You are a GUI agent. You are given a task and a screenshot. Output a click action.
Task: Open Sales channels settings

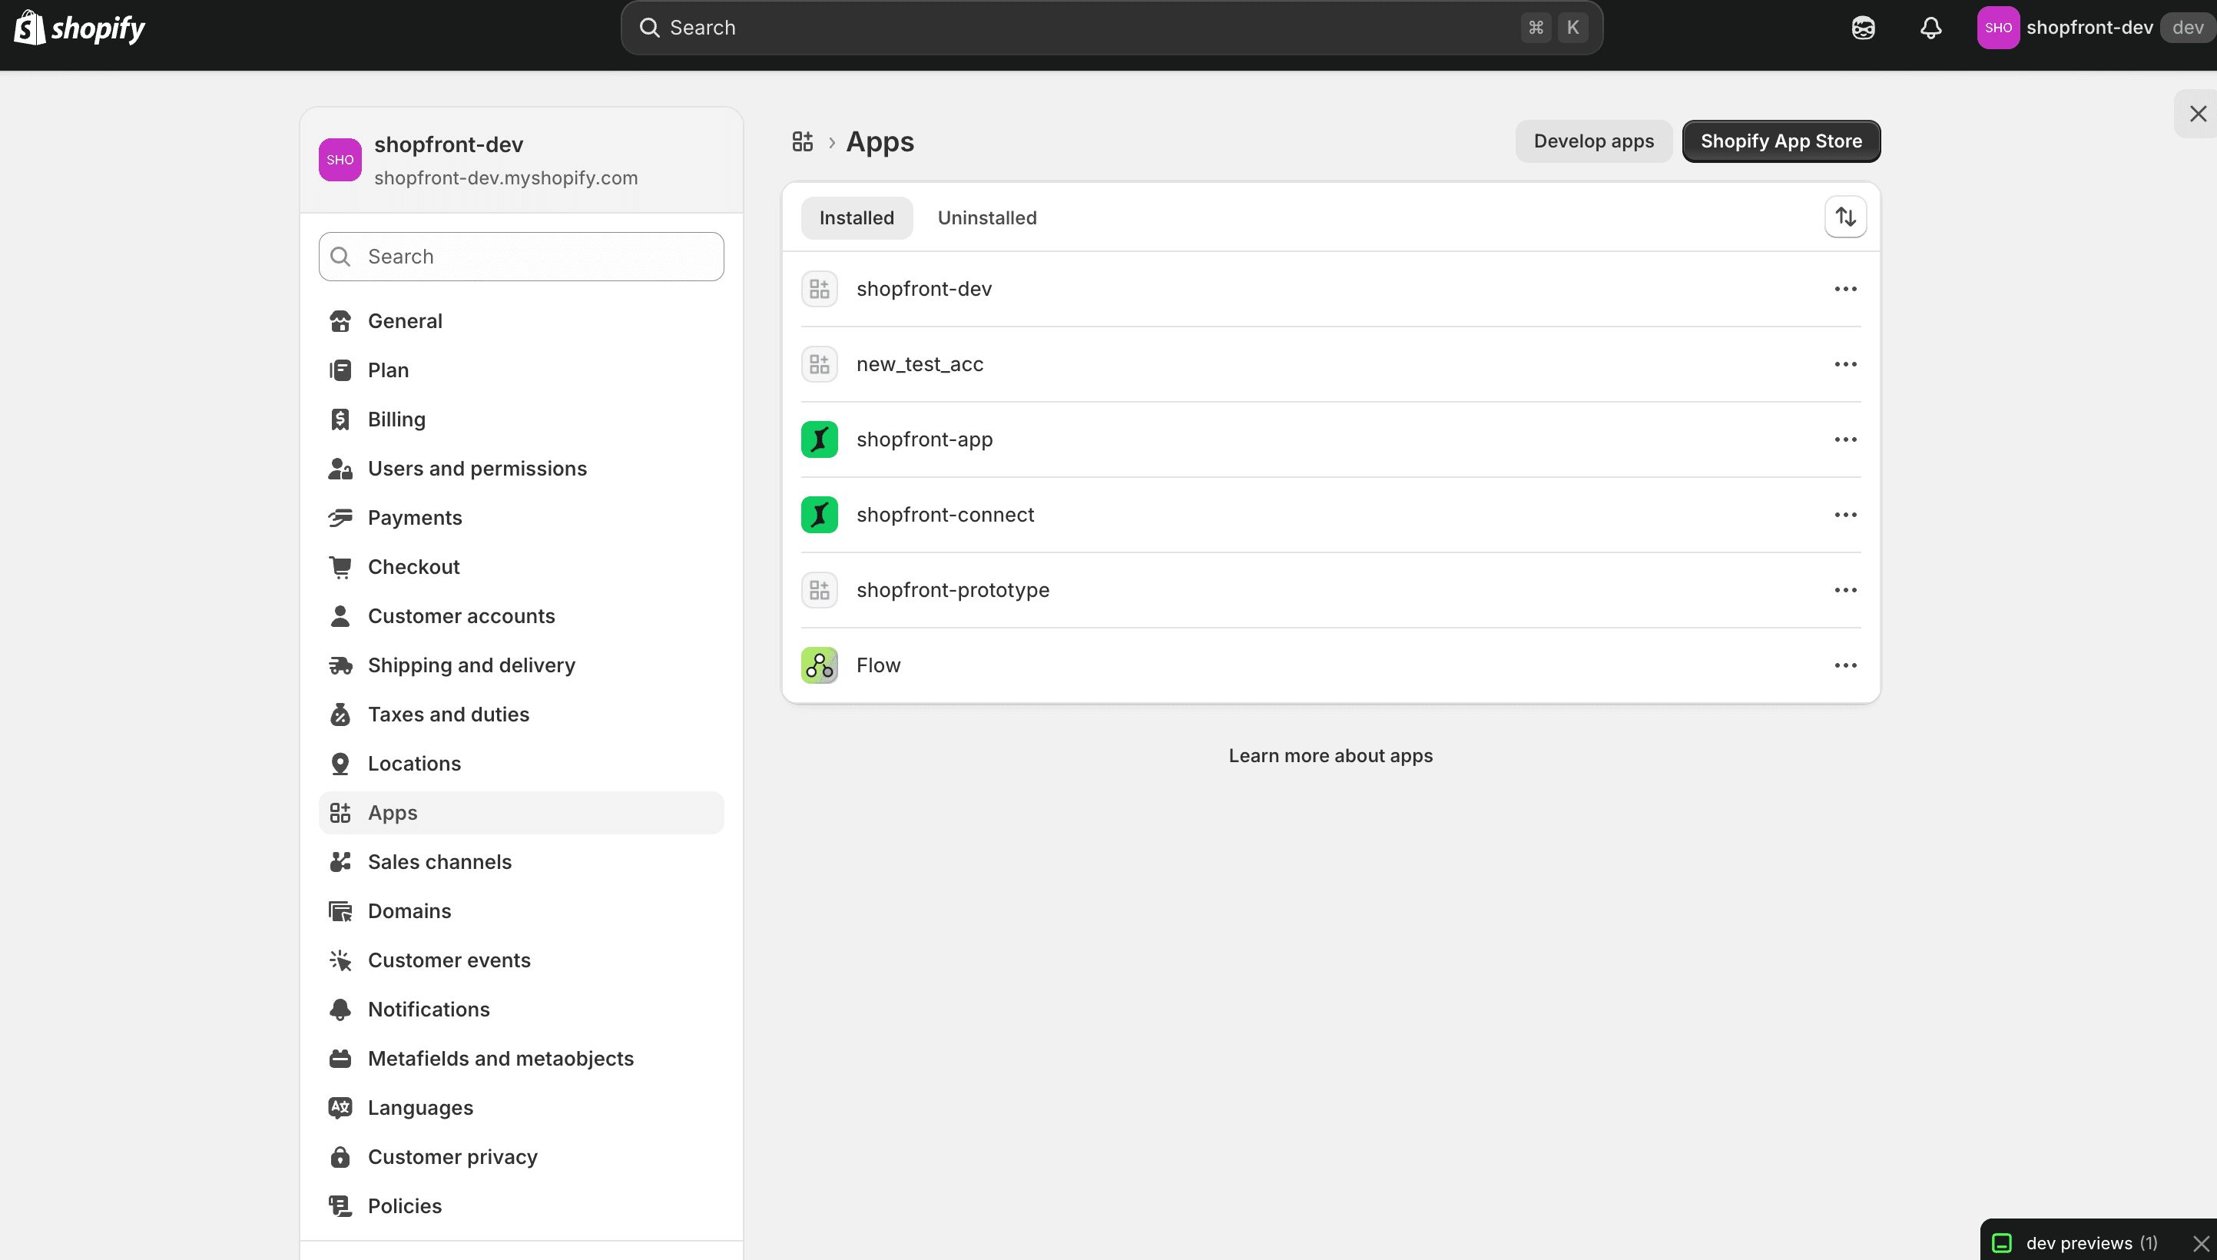[521, 862]
